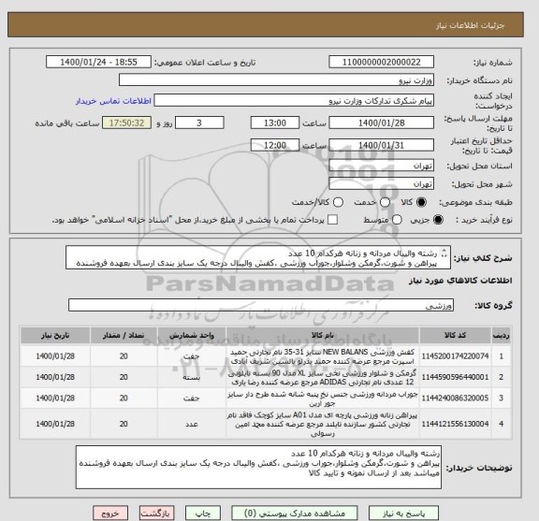Click the پاسخ به نیاز button
The width and height of the screenshot is (539, 521).
pos(403,514)
